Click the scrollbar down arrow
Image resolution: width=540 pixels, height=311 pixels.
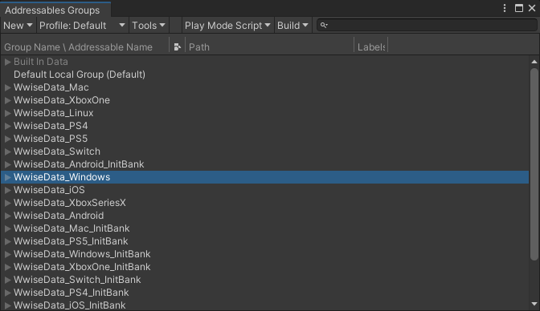pos(534,304)
